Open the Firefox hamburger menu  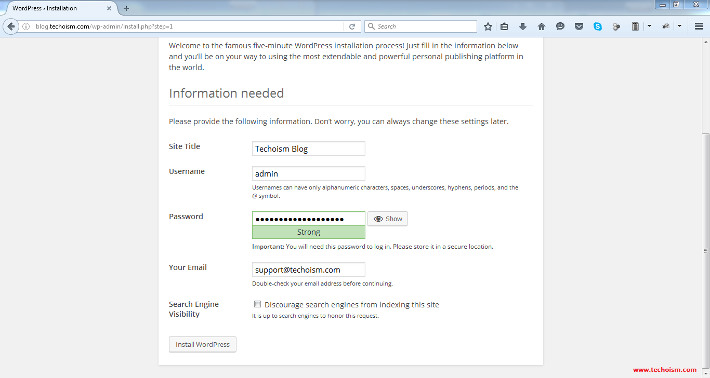(x=699, y=26)
